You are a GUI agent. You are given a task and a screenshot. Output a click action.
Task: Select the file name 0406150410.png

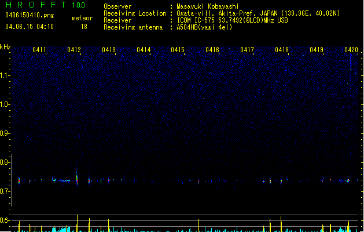(x=30, y=15)
